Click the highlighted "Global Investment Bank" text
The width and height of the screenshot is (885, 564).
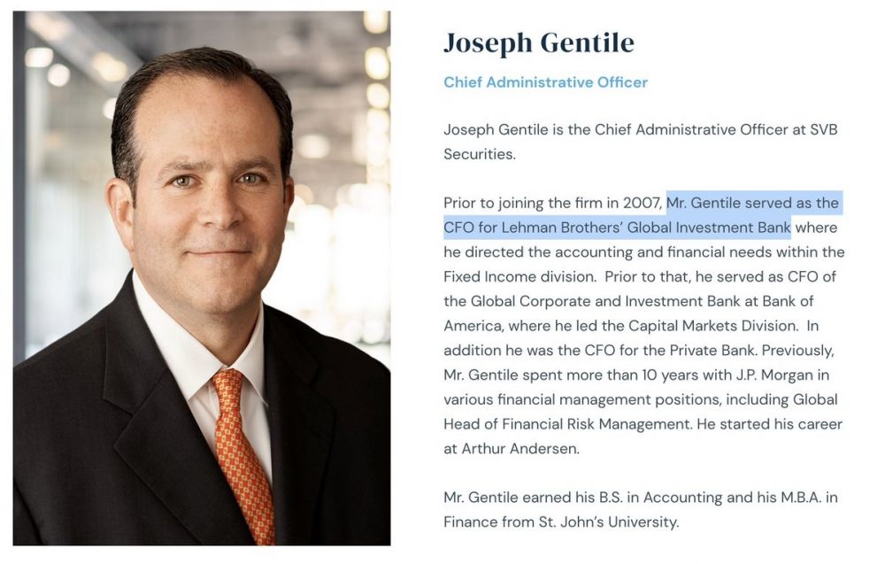coord(709,228)
